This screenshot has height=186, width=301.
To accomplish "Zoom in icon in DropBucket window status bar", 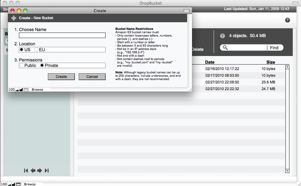I will click(x=13, y=184).
